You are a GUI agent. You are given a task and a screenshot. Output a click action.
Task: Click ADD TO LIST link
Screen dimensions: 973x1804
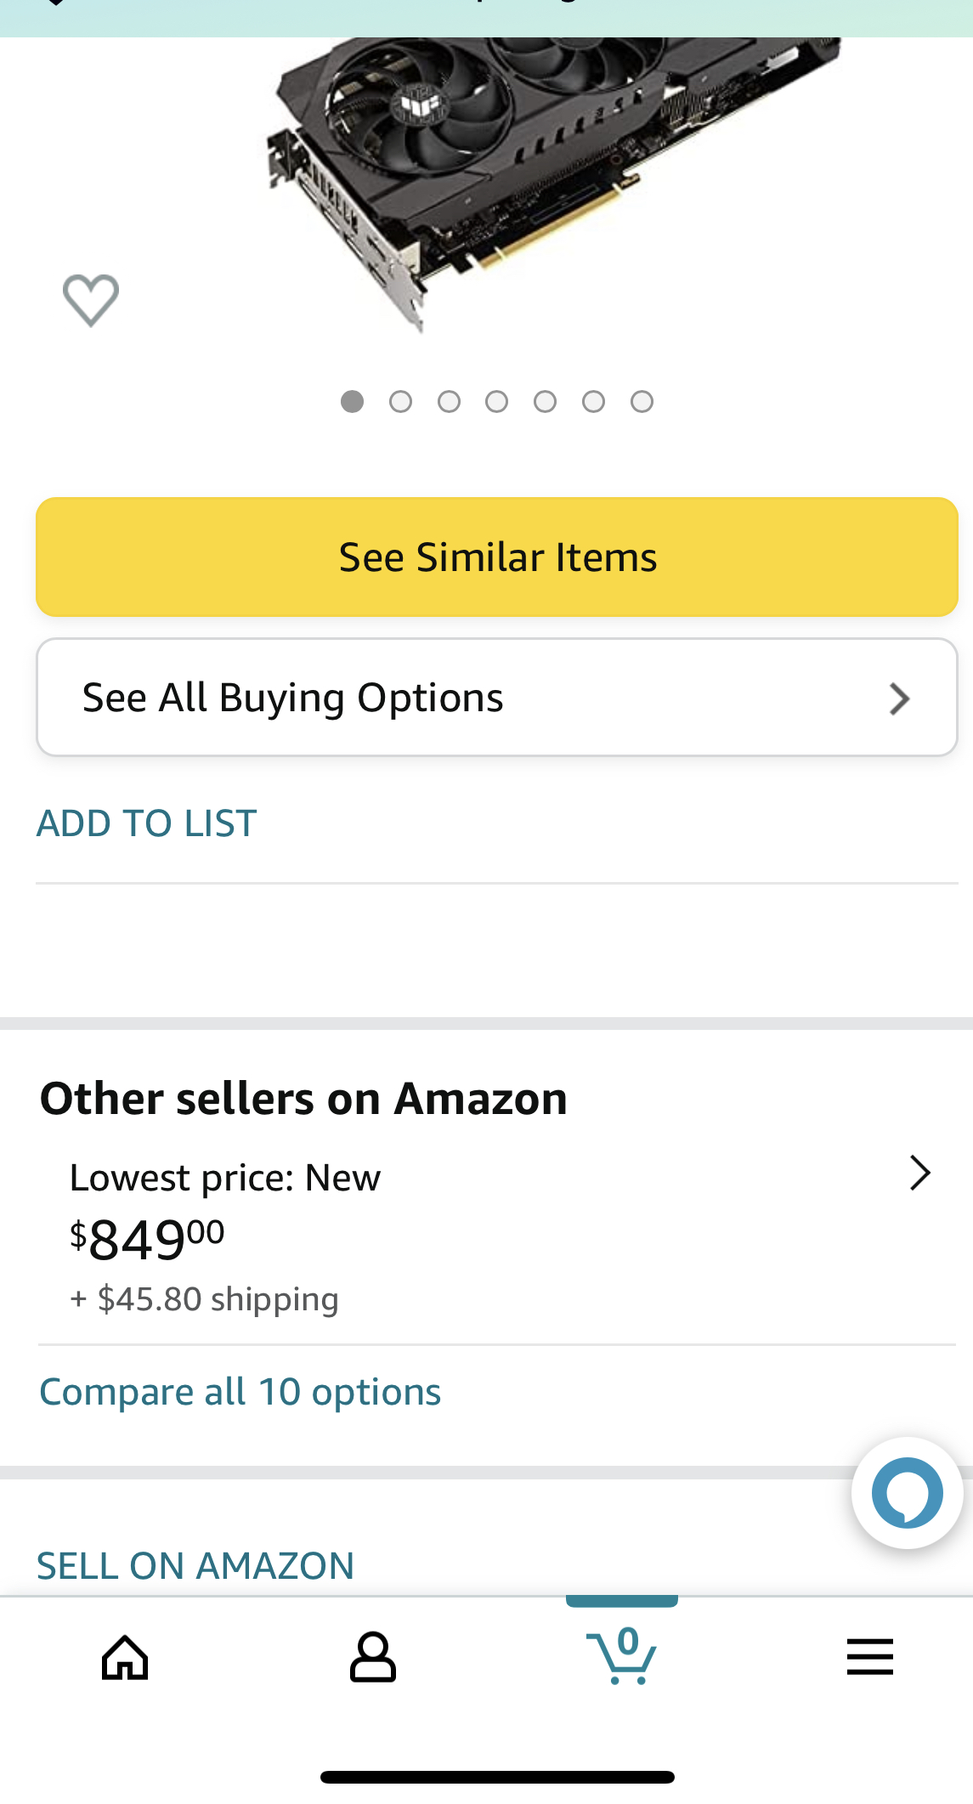click(x=146, y=823)
